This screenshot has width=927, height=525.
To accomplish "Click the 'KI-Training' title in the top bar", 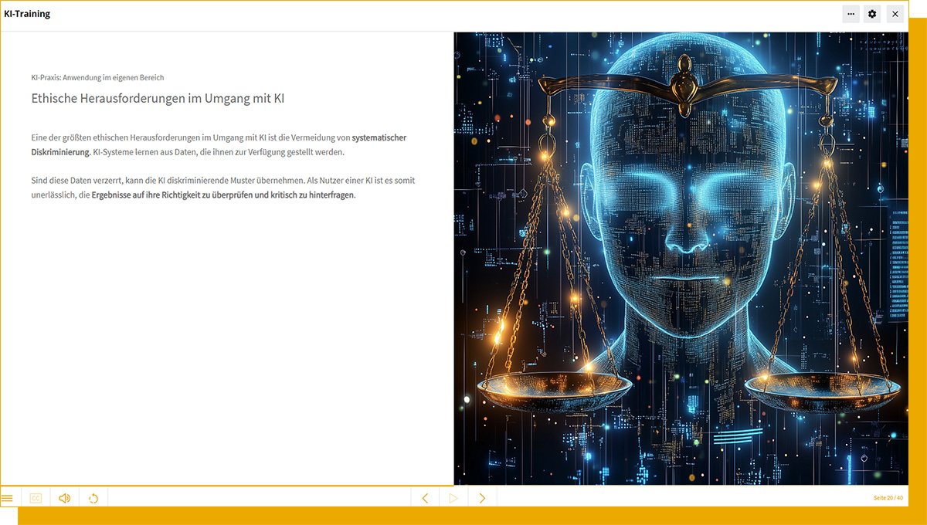I will (x=27, y=13).
